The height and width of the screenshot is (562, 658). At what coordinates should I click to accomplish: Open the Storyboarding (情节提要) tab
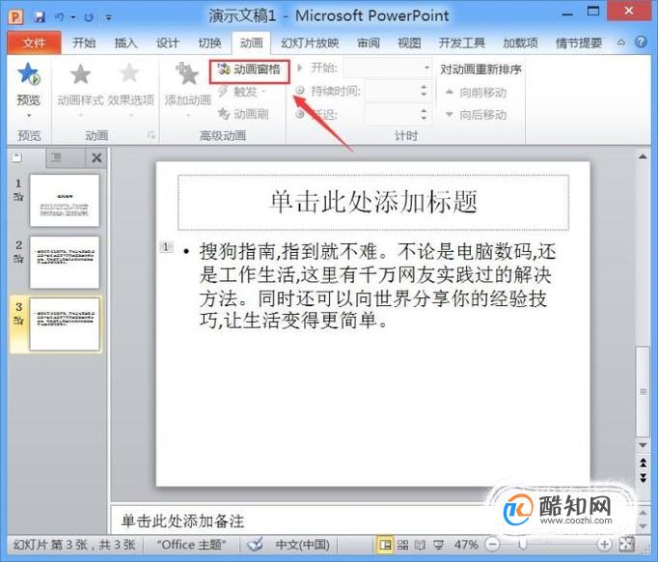[579, 42]
